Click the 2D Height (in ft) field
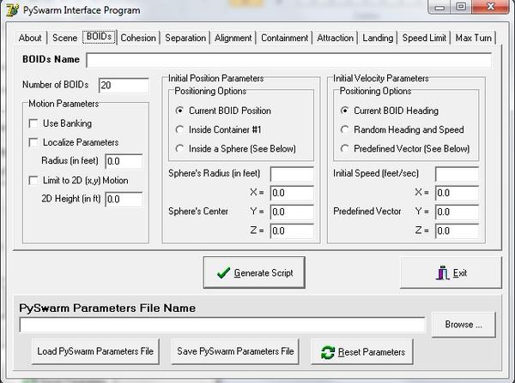This screenshot has height=383, width=515. (124, 200)
